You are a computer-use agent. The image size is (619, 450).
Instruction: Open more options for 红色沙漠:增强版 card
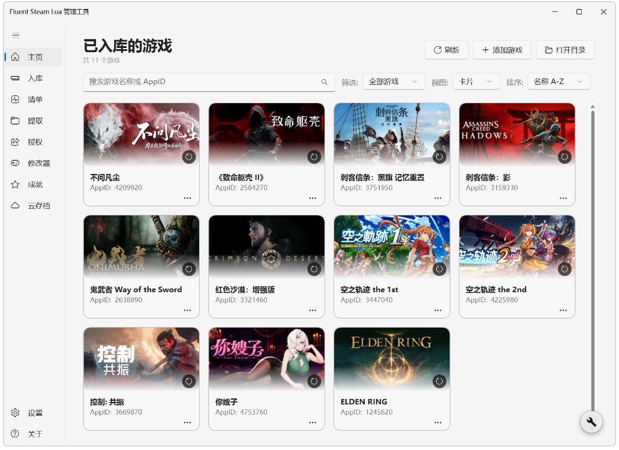312,310
